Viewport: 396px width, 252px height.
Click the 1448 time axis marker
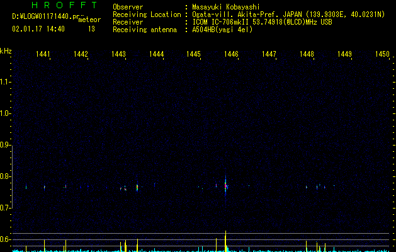tap(307, 54)
